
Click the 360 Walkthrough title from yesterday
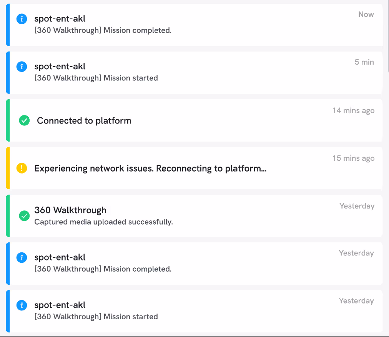pos(70,210)
